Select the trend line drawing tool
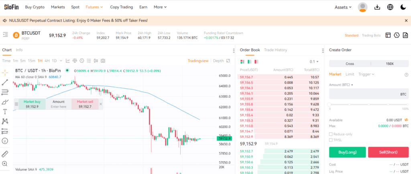The width and height of the screenshot is (411, 174). click(5, 82)
